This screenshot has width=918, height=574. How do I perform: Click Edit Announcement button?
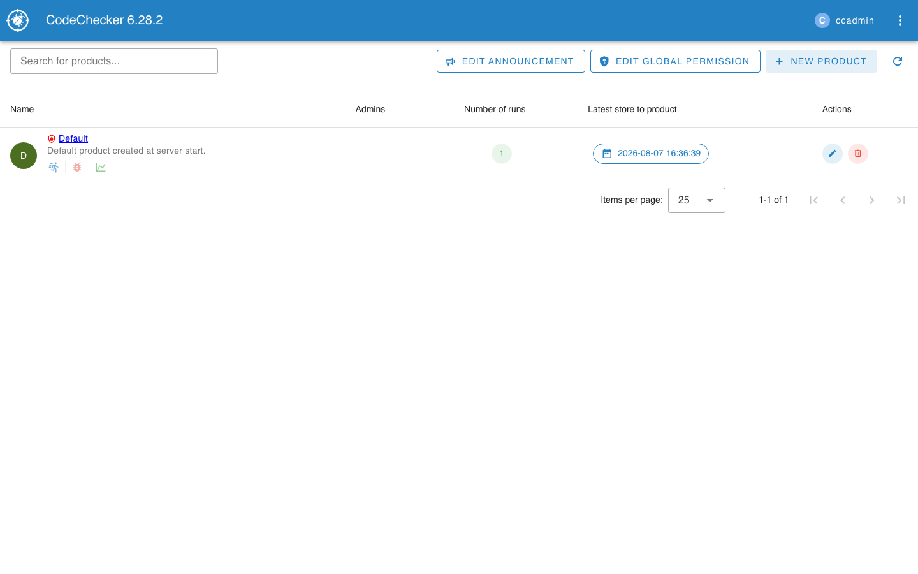(511, 61)
